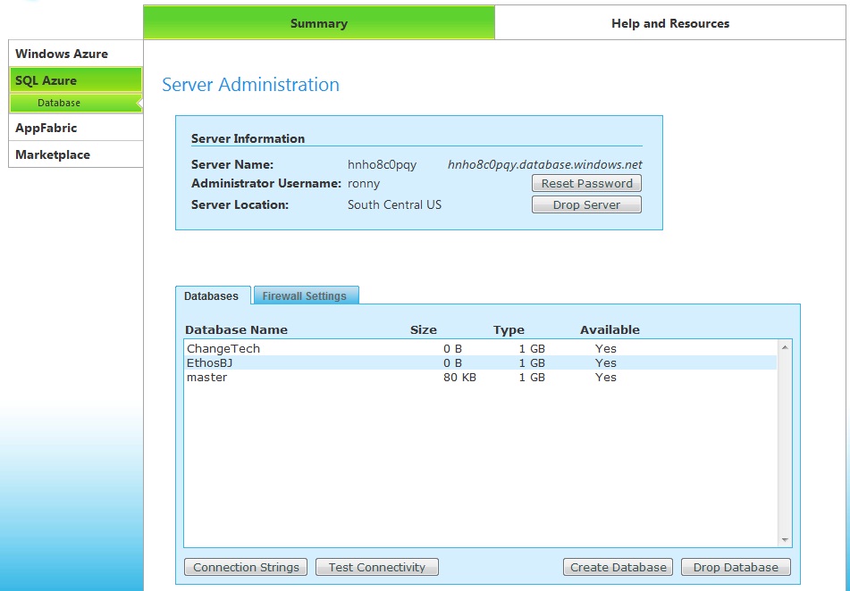Select the ChangeTech database row

coord(480,348)
